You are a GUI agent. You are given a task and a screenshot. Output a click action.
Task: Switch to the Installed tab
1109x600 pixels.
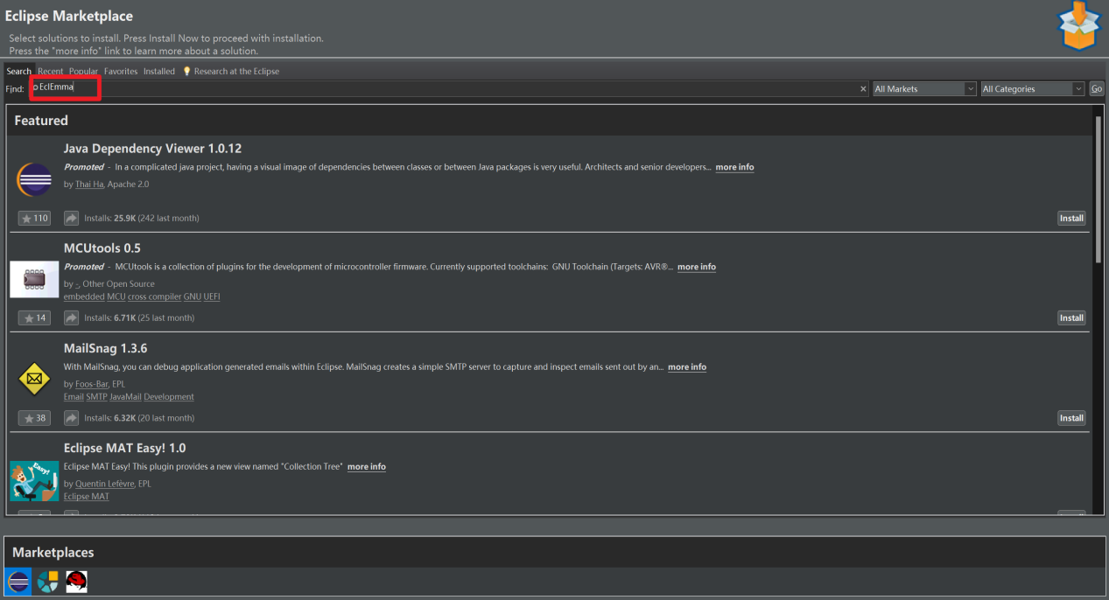pos(159,71)
